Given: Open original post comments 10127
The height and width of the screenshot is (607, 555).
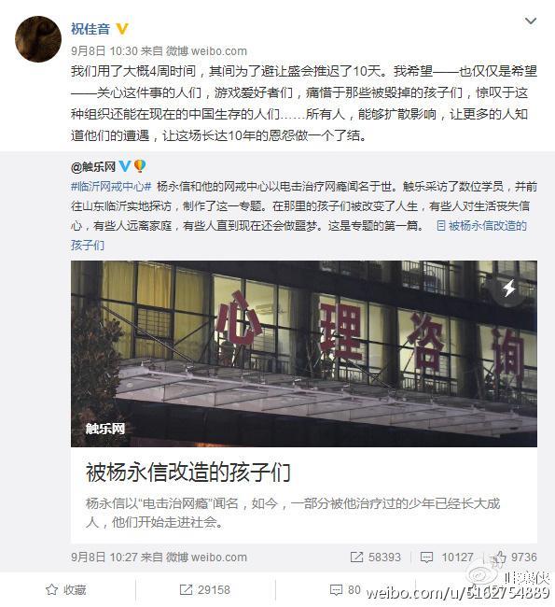Looking at the screenshot, I should tap(447, 558).
